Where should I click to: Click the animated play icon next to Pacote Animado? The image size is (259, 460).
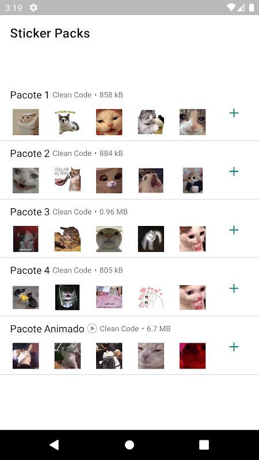92,328
